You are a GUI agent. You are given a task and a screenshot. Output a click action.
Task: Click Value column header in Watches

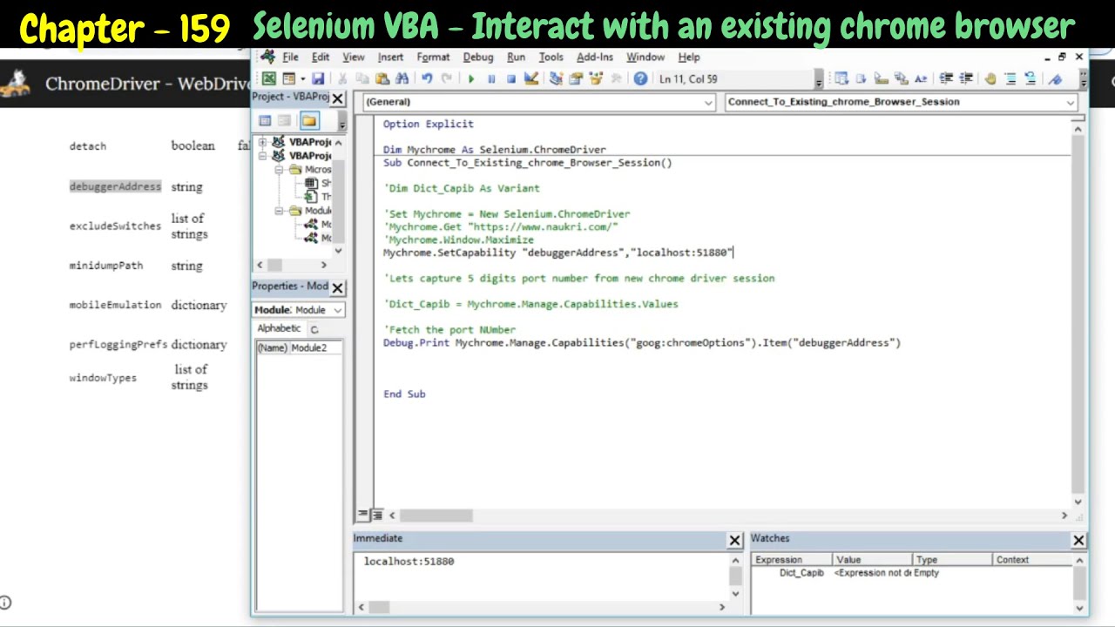coord(871,560)
